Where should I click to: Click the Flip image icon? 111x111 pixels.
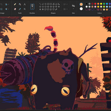click(x=6, y=9)
